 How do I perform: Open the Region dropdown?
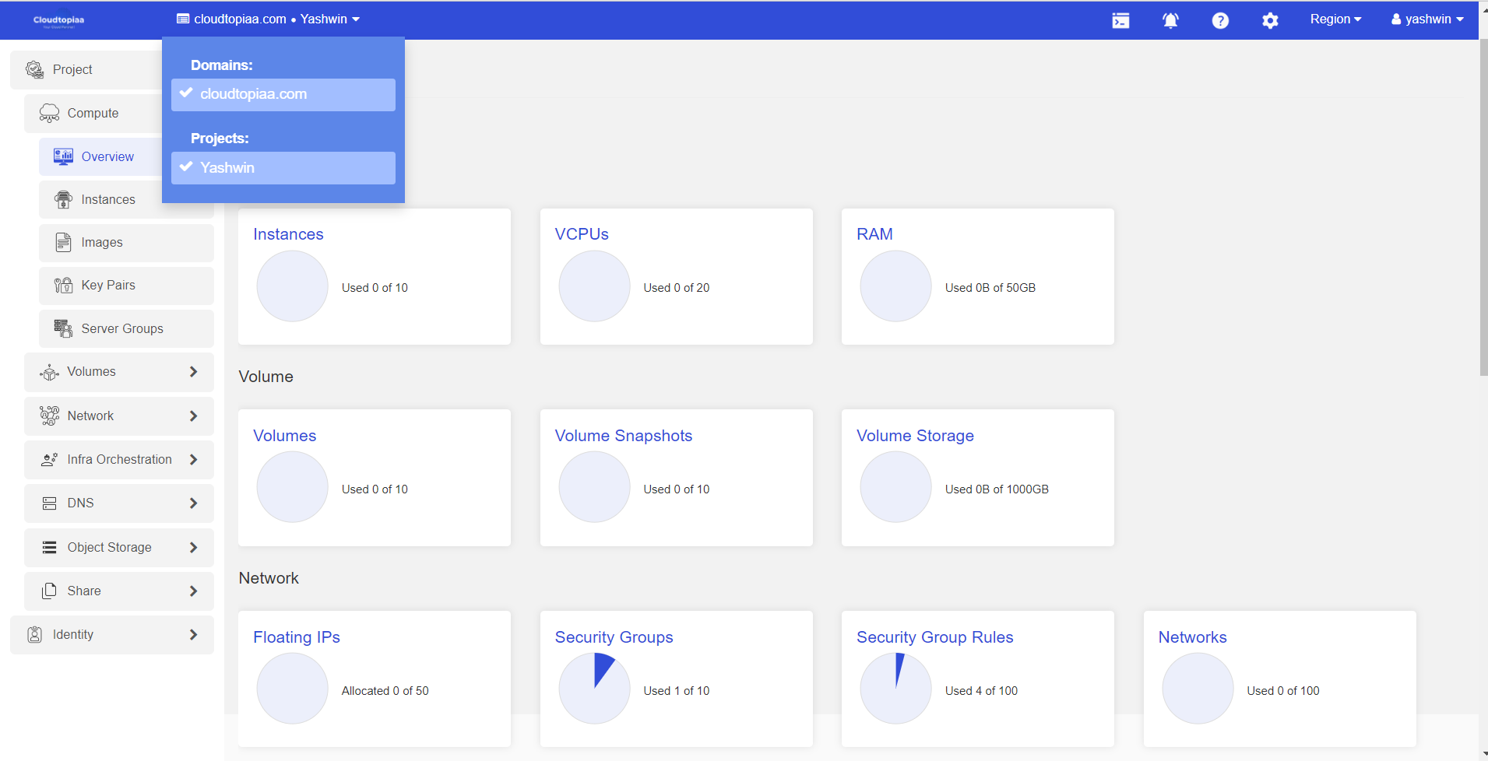click(1335, 19)
